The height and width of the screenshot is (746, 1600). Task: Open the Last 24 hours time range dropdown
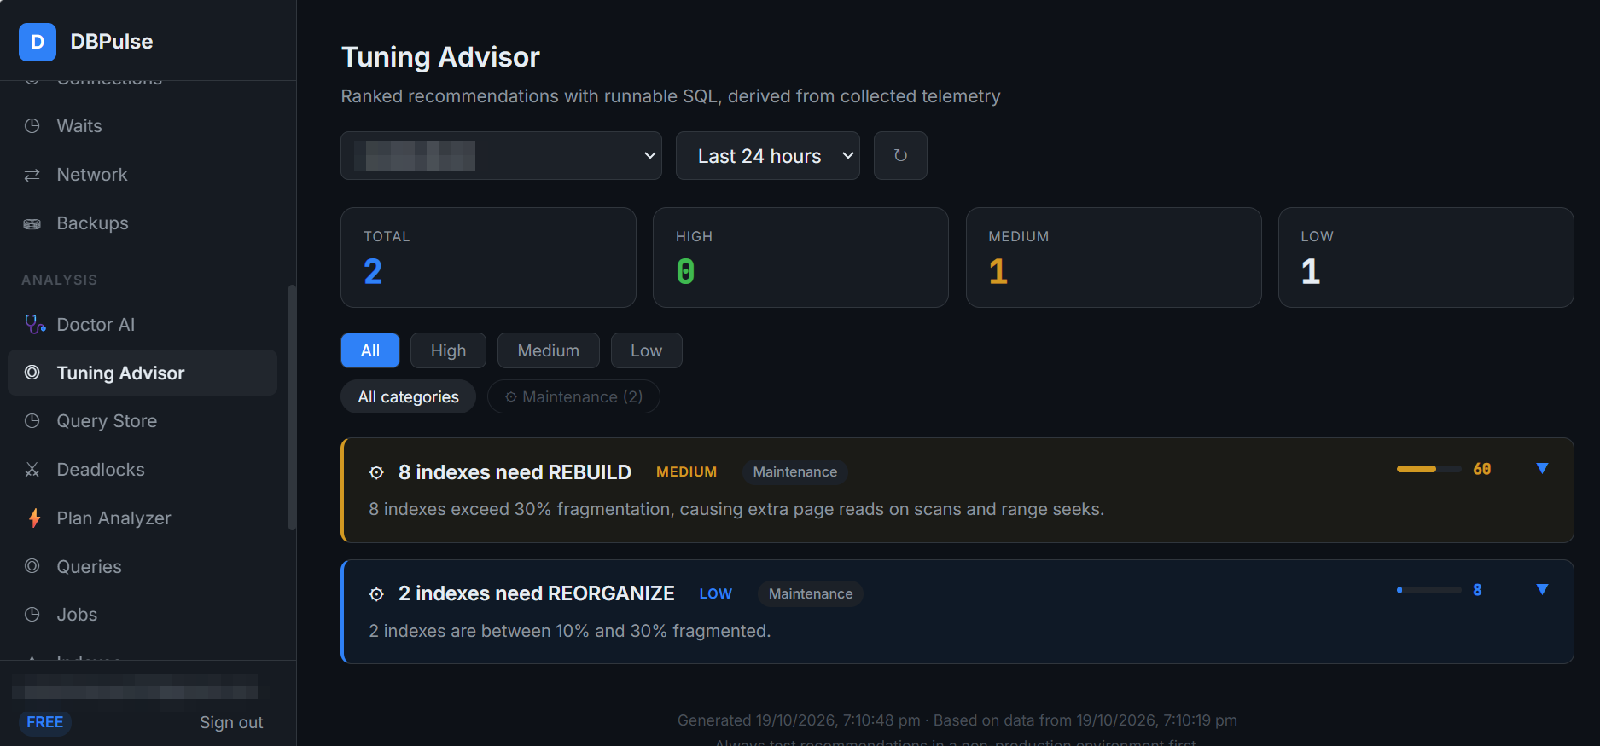pyautogui.click(x=768, y=156)
